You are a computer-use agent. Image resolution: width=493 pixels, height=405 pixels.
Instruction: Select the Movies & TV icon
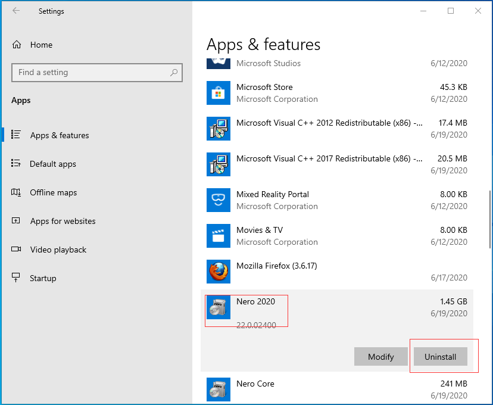click(218, 236)
